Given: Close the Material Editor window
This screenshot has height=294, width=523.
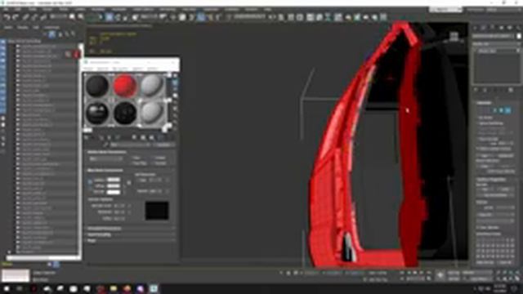Looking at the screenshot, I should click(173, 62).
